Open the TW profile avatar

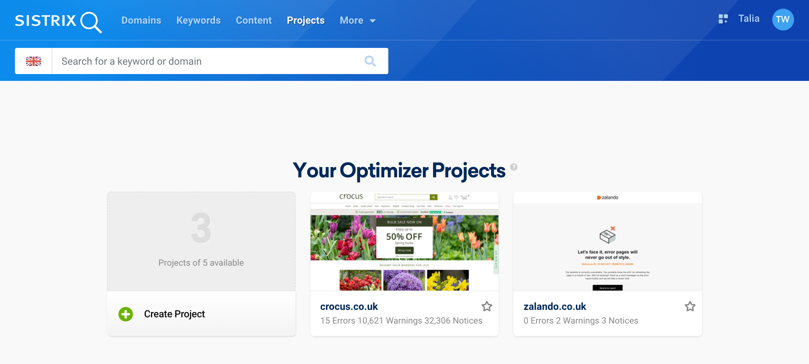coord(783,20)
